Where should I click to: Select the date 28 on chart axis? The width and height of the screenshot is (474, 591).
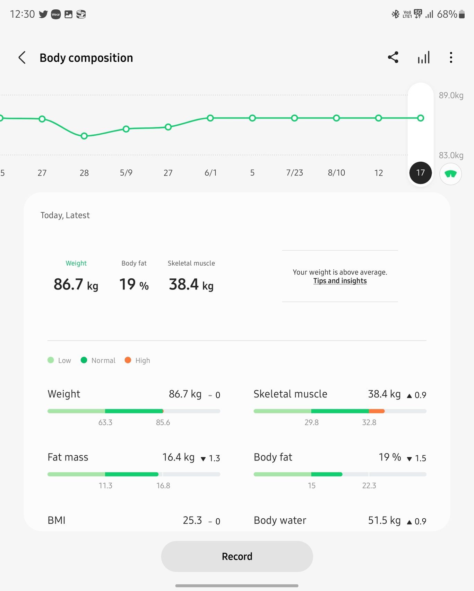pos(84,172)
